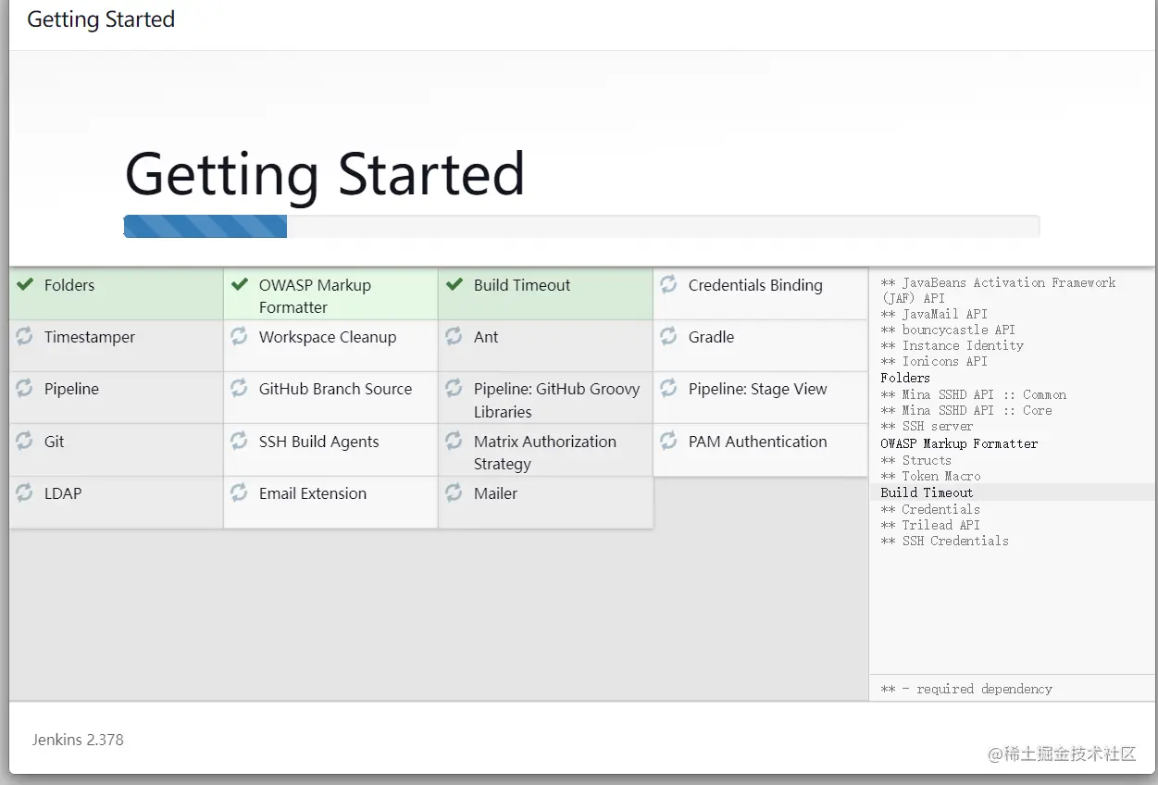Screen dimensions: 1158x785
Task: Click the checkmark next to OWASP Markup Formatter
Action: tap(240, 284)
